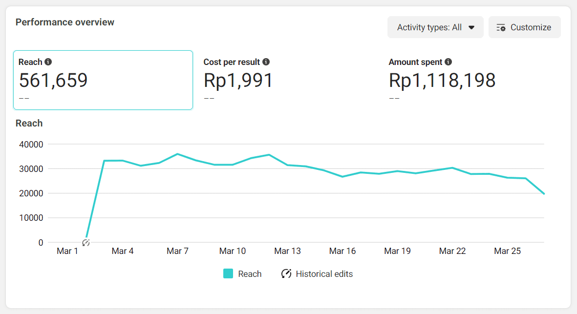
Task: Click the Cost per result info icon
Action: (266, 62)
